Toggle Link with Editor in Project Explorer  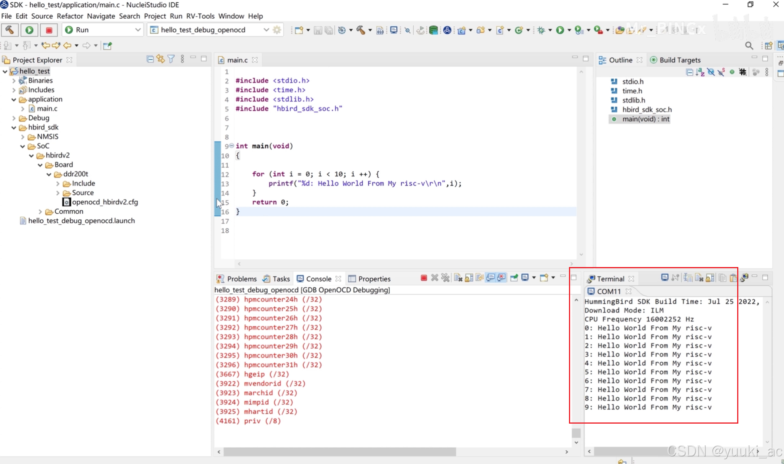pyautogui.click(x=160, y=59)
